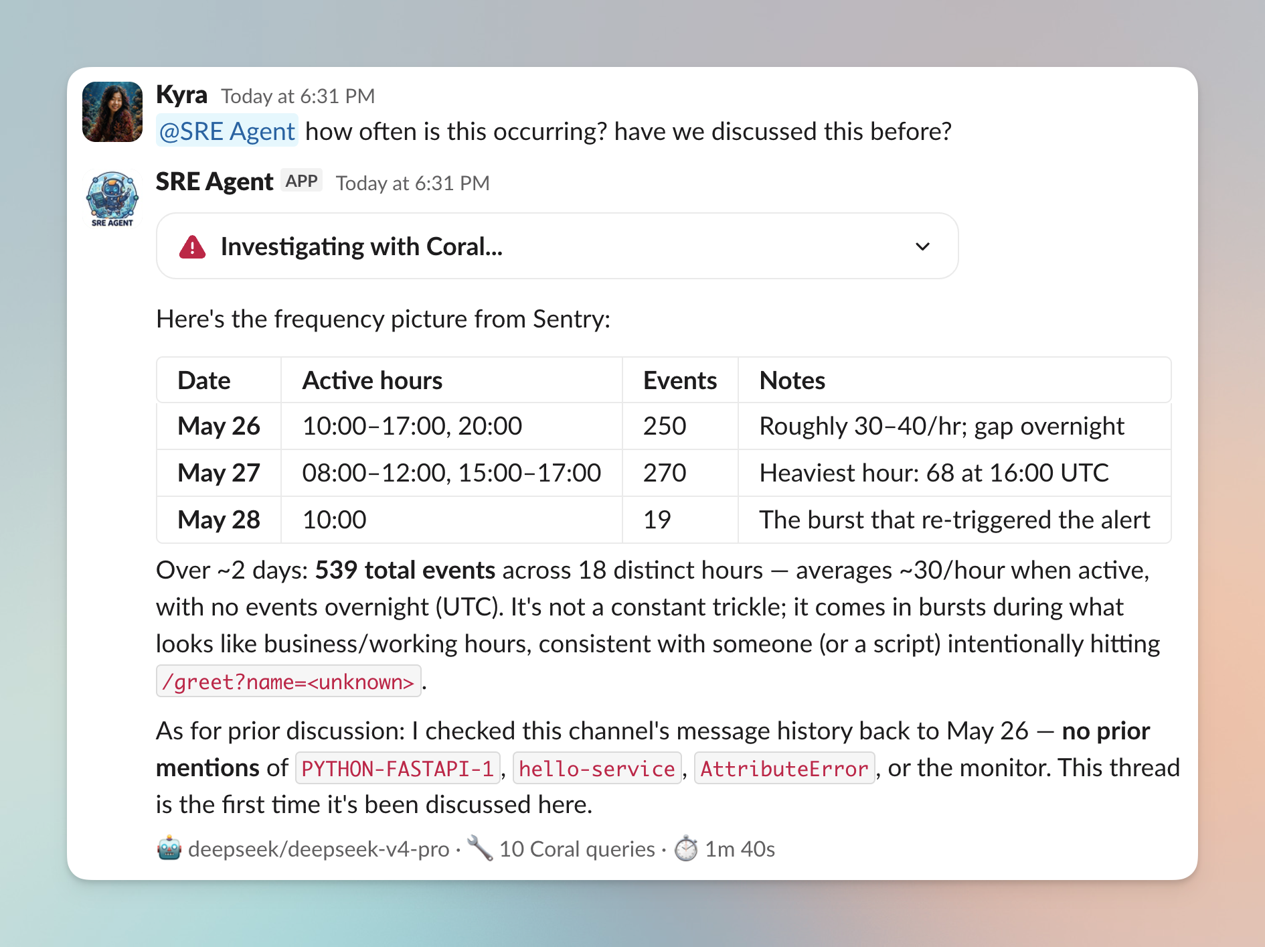Open Kyra's profile avatar

coord(112,112)
